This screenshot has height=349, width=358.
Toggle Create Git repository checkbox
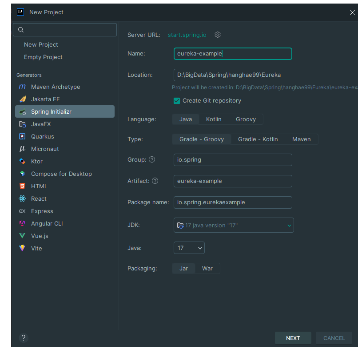(177, 101)
